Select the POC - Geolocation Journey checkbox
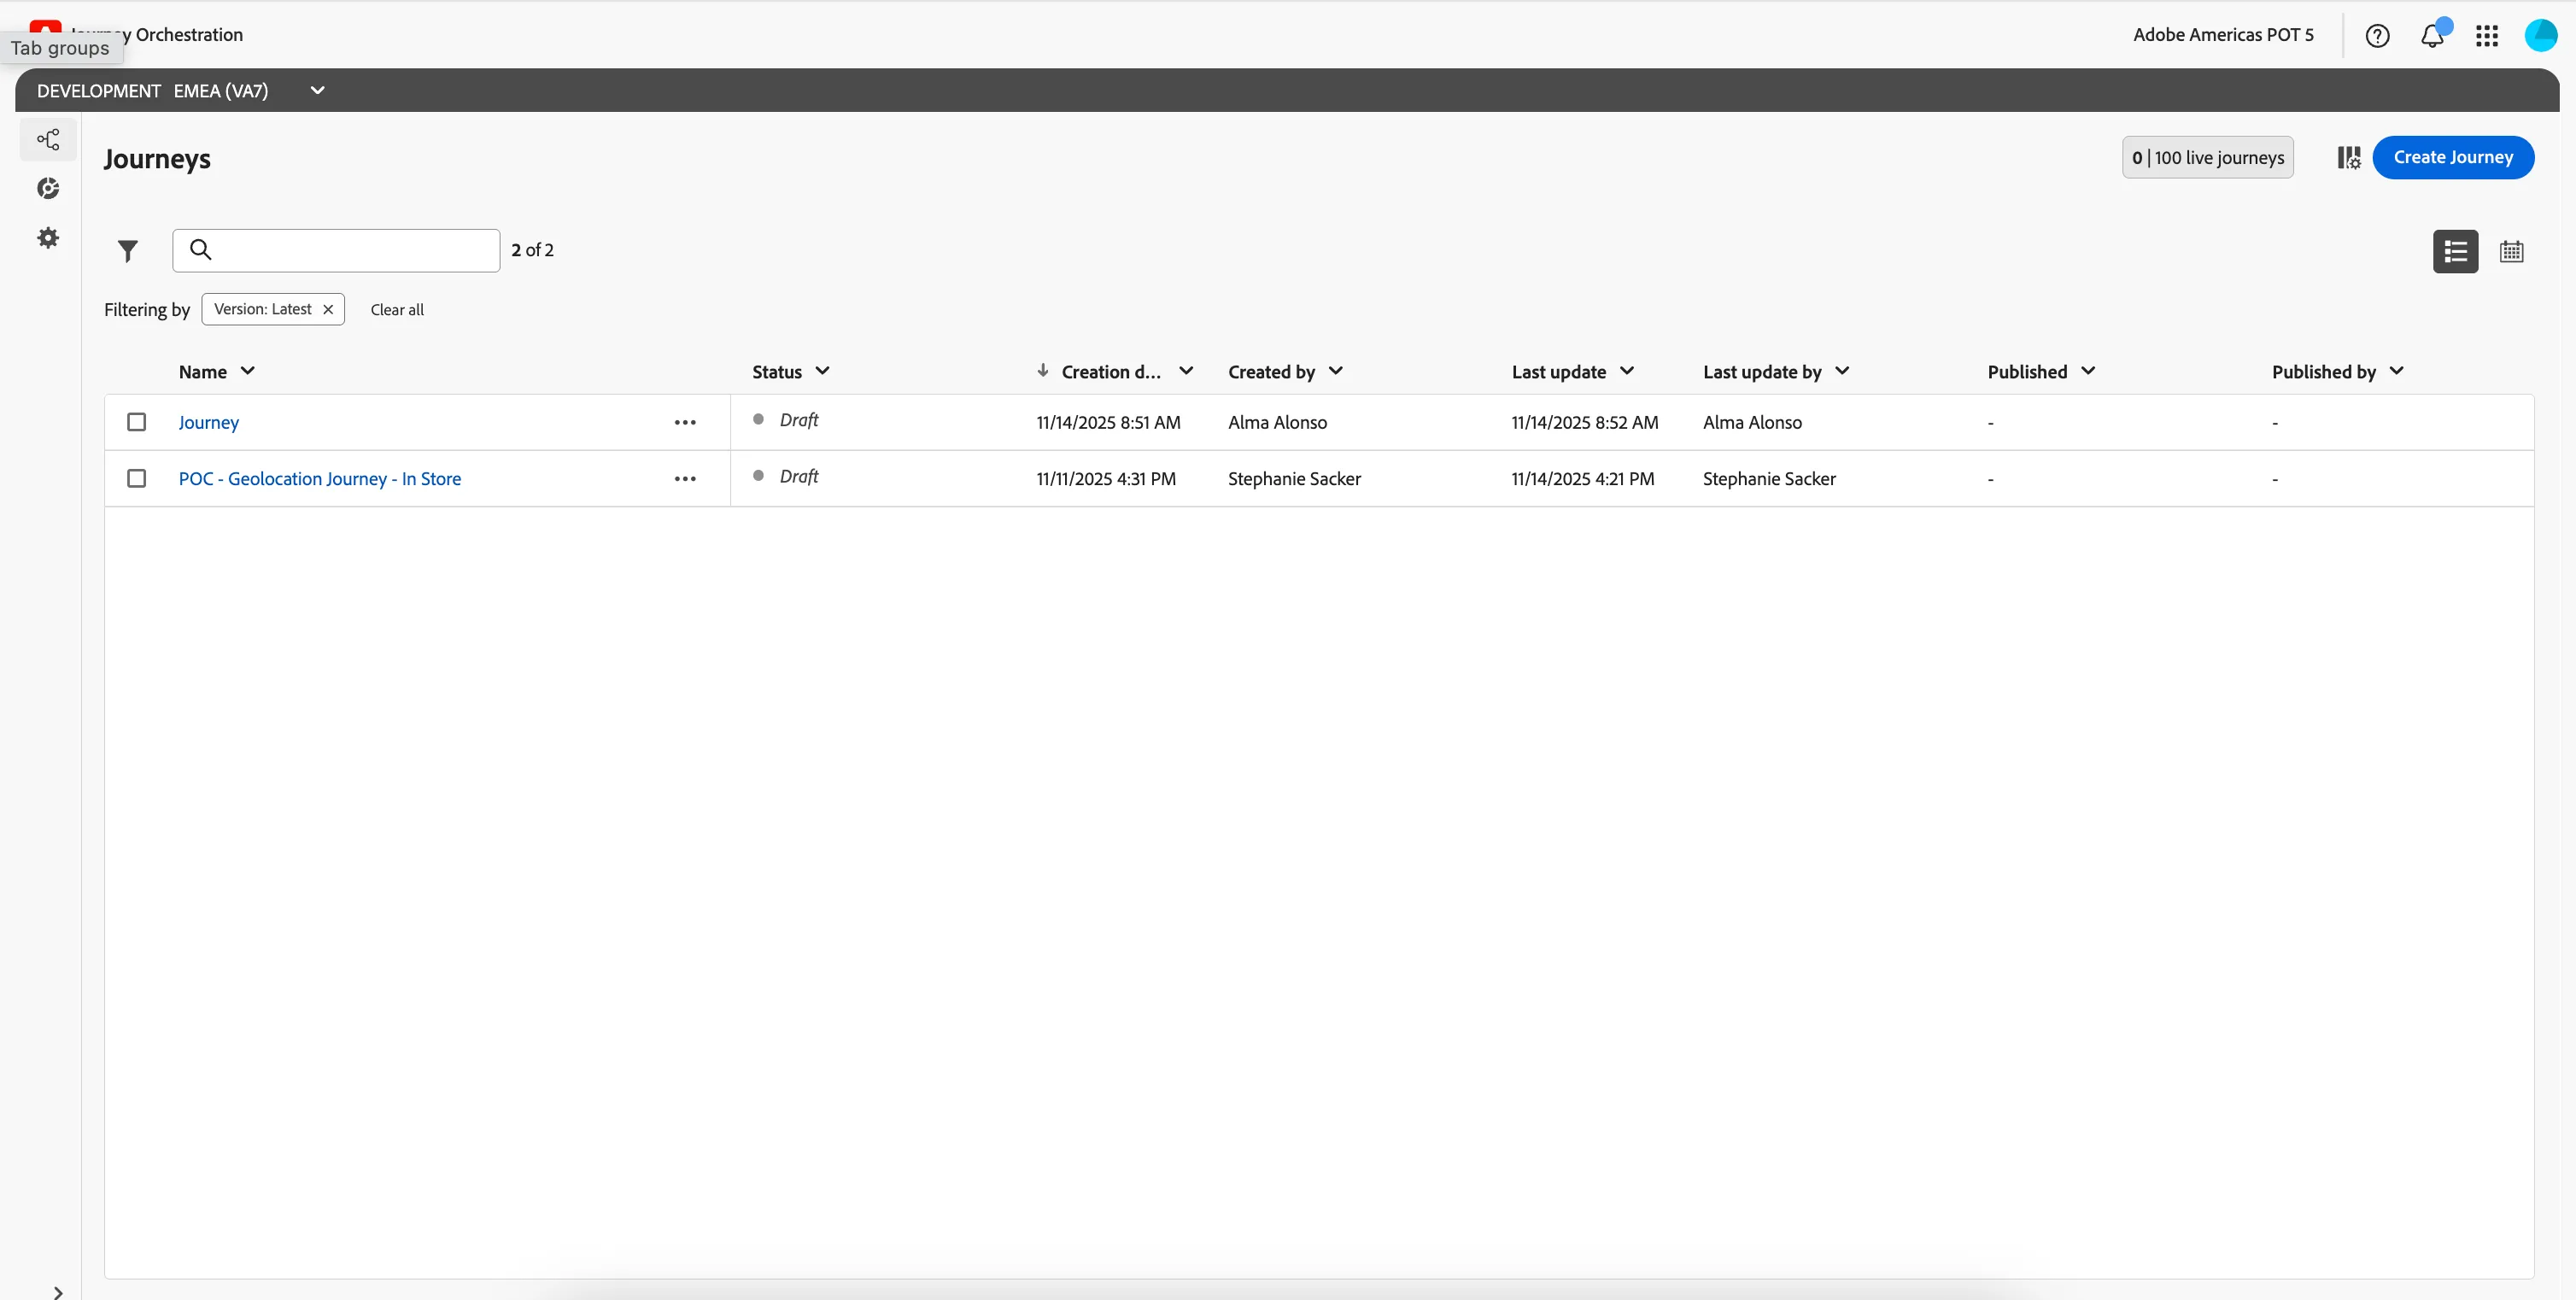The height and width of the screenshot is (1300, 2576). (137, 478)
